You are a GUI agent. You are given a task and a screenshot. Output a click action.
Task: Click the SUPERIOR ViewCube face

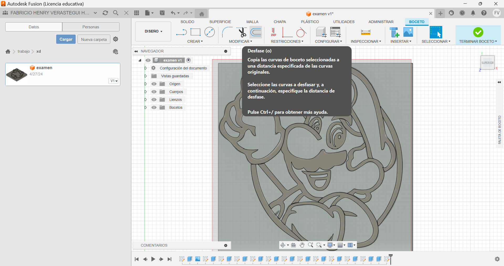point(487,63)
